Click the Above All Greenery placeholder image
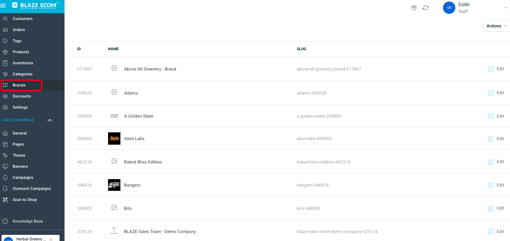Image resolution: width=510 pixels, height=241 pixels. [114, 68]
